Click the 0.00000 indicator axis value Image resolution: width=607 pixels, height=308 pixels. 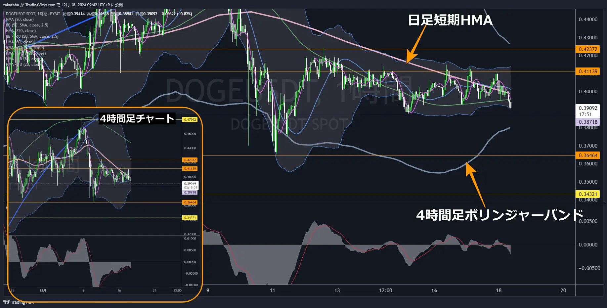[588, 245]
